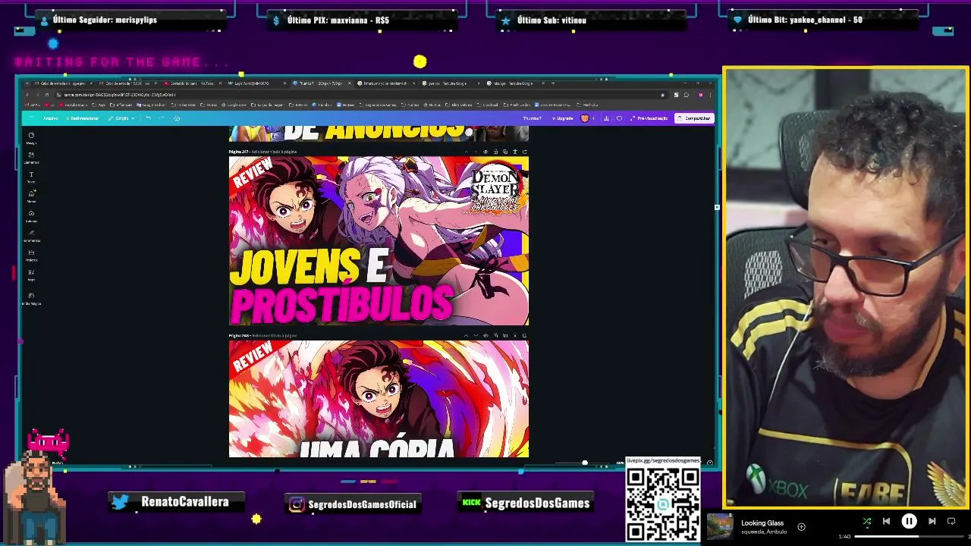This screenshot has width=971, height=546.
Task: Select the Thumbs T browser tab
Action: pyautogui.click(x=322, y=83)
